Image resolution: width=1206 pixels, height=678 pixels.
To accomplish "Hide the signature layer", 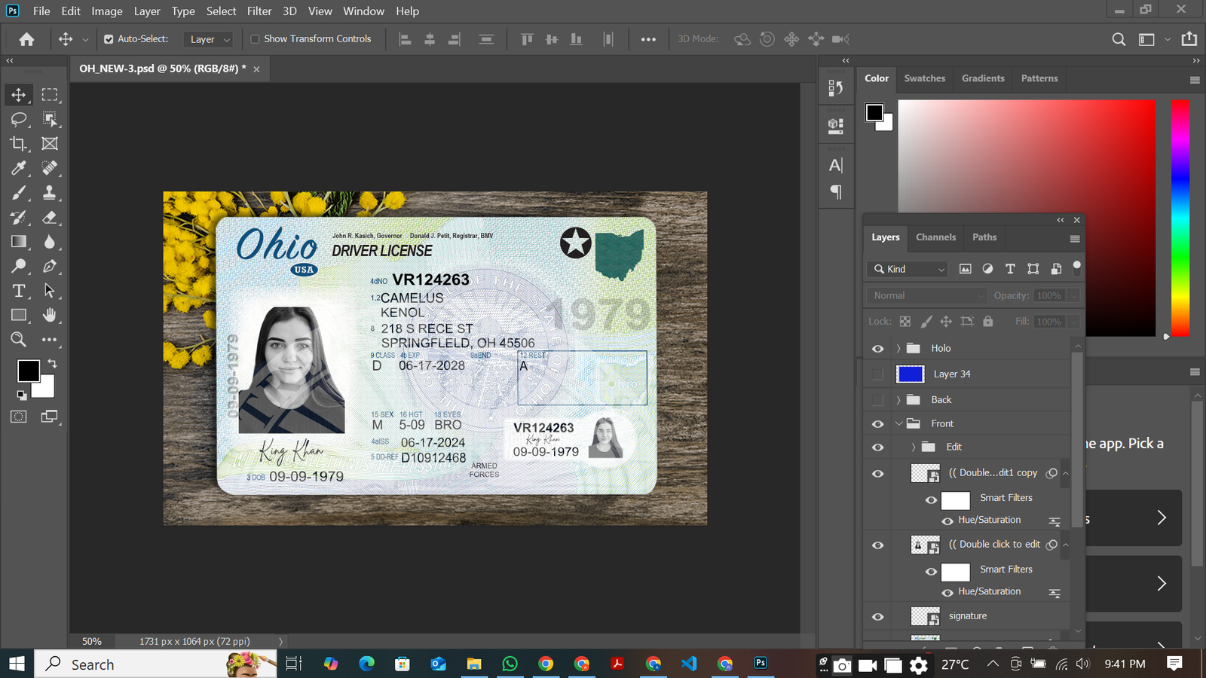I will pyautogui.click(x=877, y=617).
